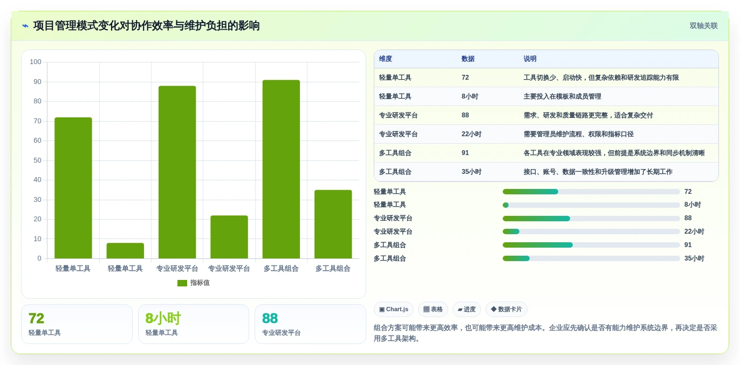Select the 数据卡片 chip

[x=506, y=310]
